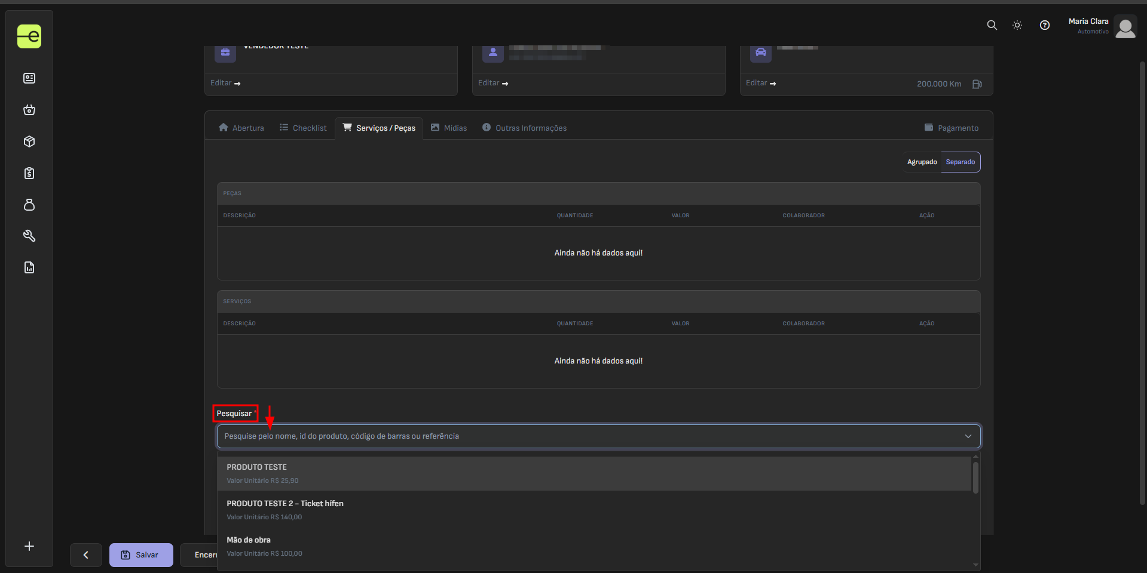Open the money bag sidebar icon
Screen dimensions: 1147x573
tap(29, 205)
